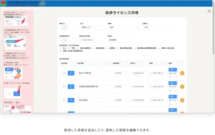Click the date field showing 2022-08-01 beside 987654
The image size is (215, 135).
coord(139,87)
